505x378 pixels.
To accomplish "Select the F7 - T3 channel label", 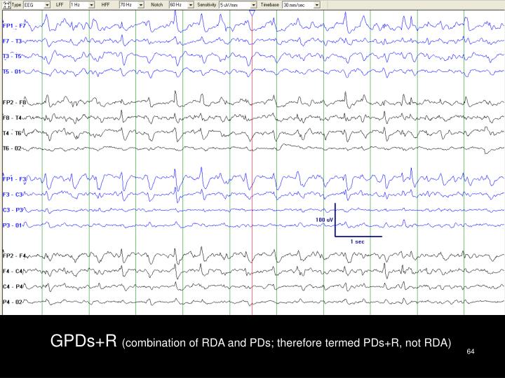I will point(12,41).
